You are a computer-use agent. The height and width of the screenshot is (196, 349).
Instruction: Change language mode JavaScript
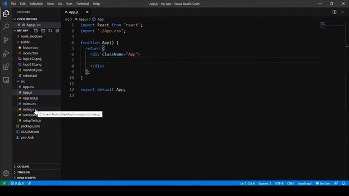305,183
